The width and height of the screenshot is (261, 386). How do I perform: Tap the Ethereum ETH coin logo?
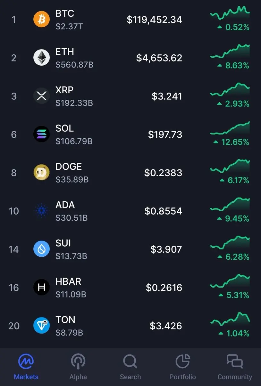pos(42,58)
